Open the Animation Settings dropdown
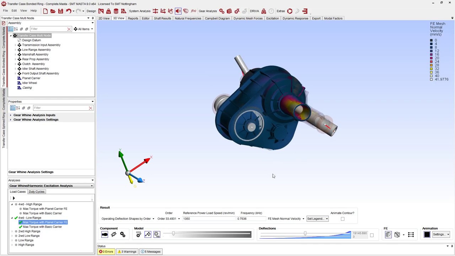This screenshot has width=455, height=256. (441, 234)
